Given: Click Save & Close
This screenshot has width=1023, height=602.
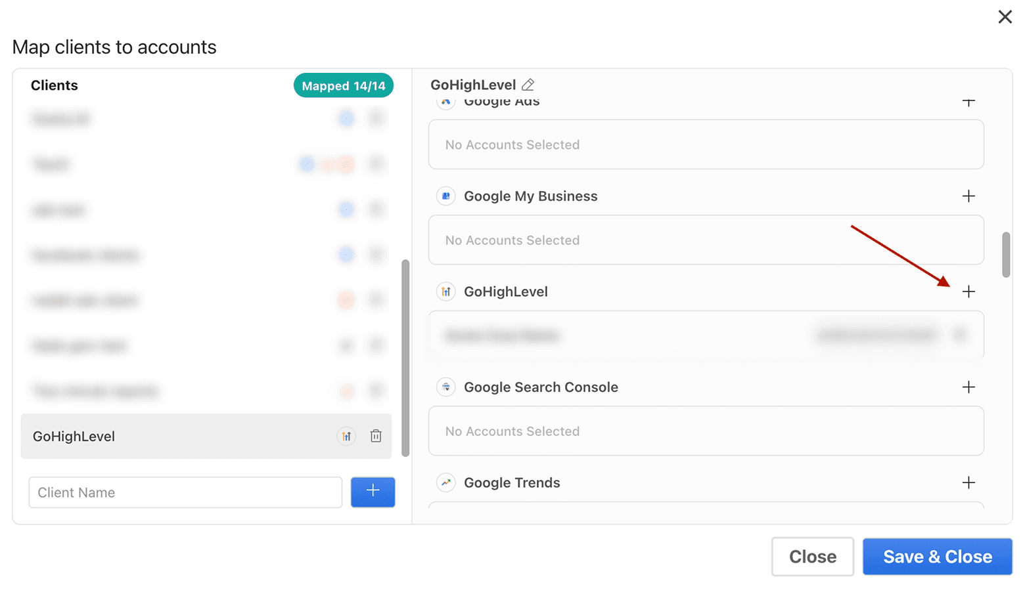Looking at the screenshot, I should pos(938,557).
